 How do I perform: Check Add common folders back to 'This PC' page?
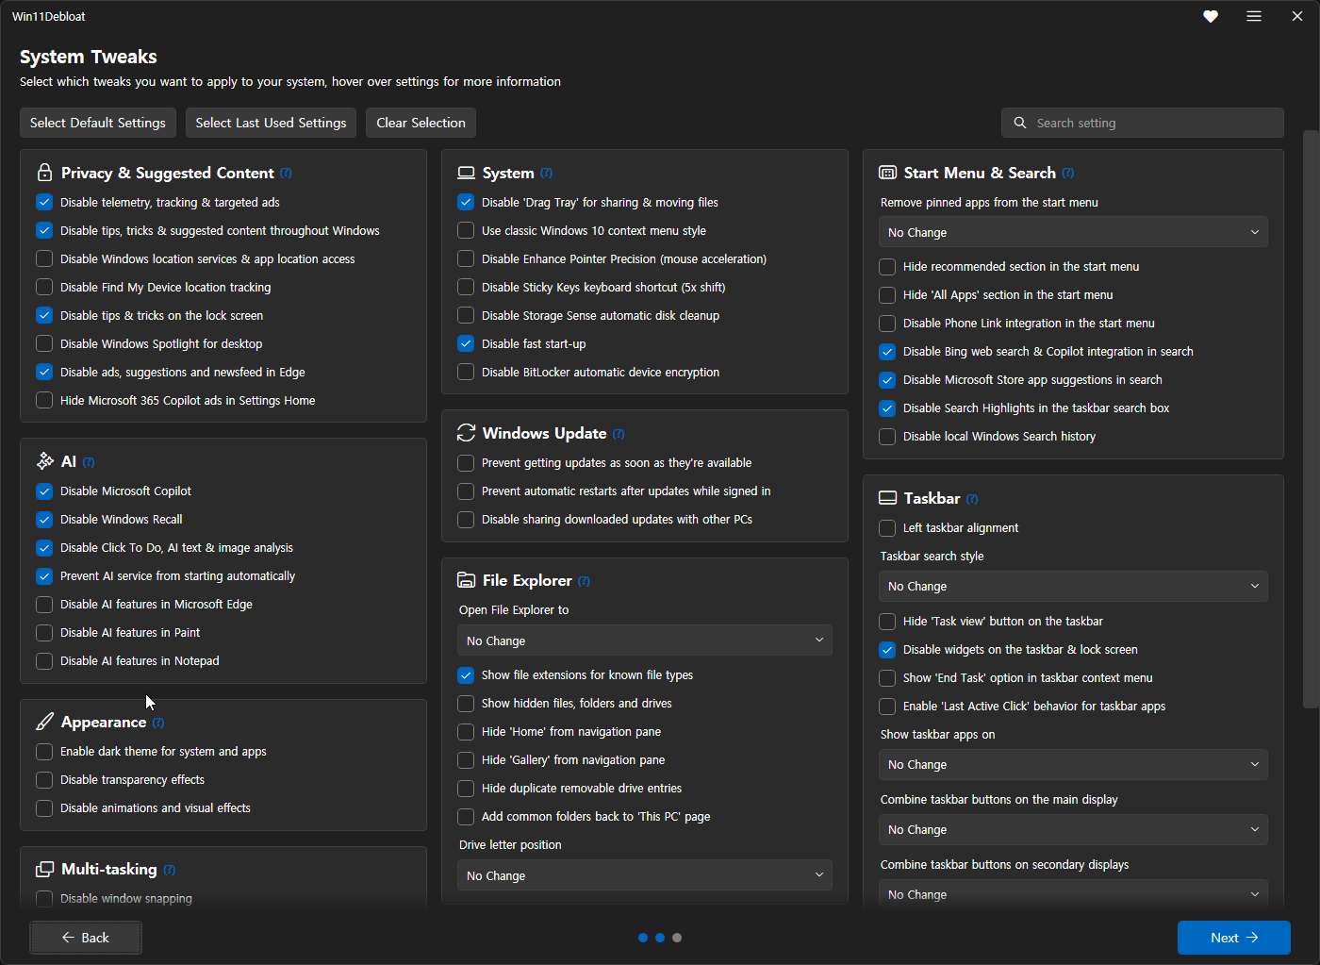(x=466, y=816)
